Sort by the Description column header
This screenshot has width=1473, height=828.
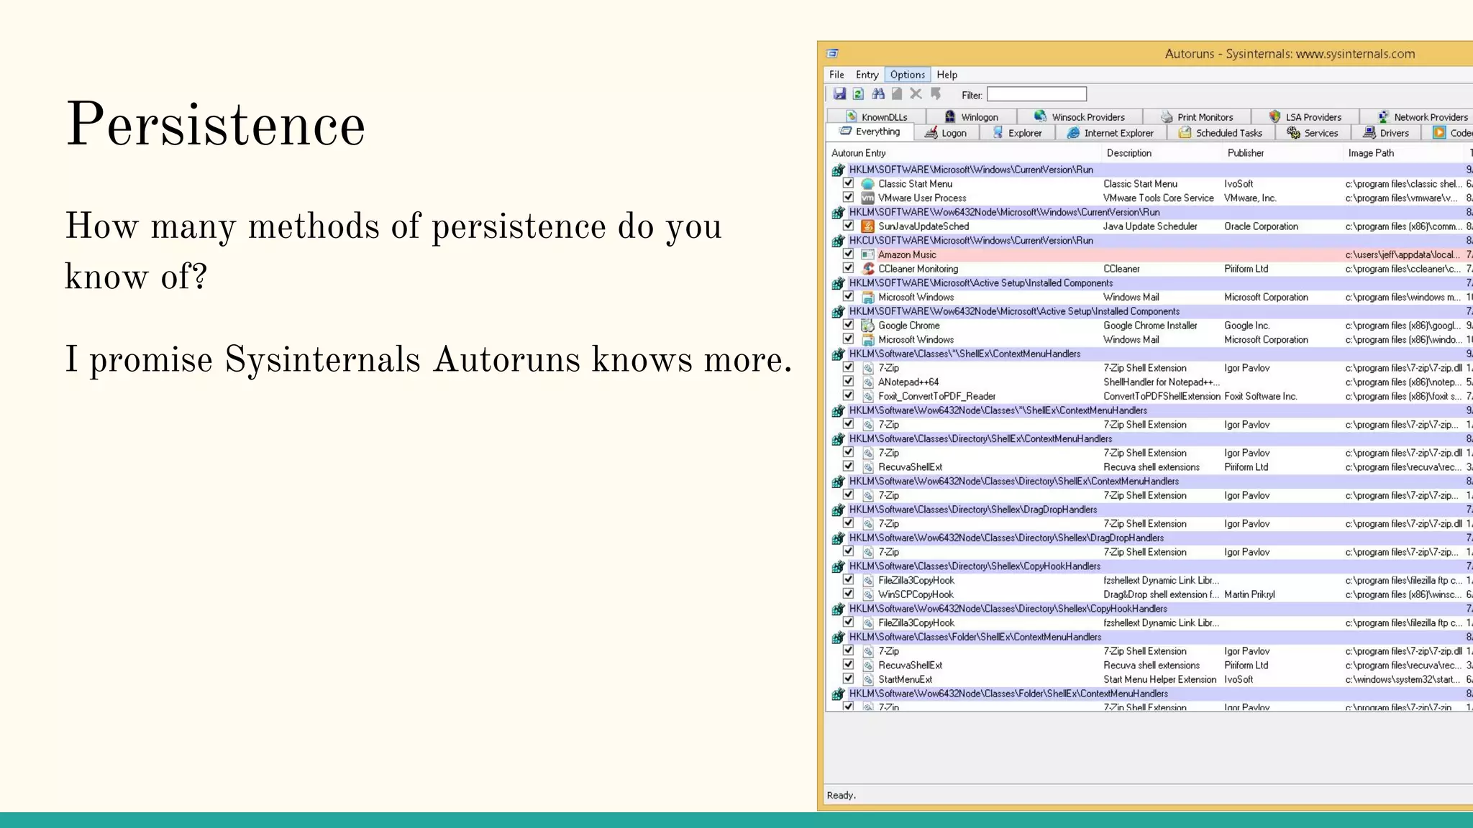pos(1162,153)
